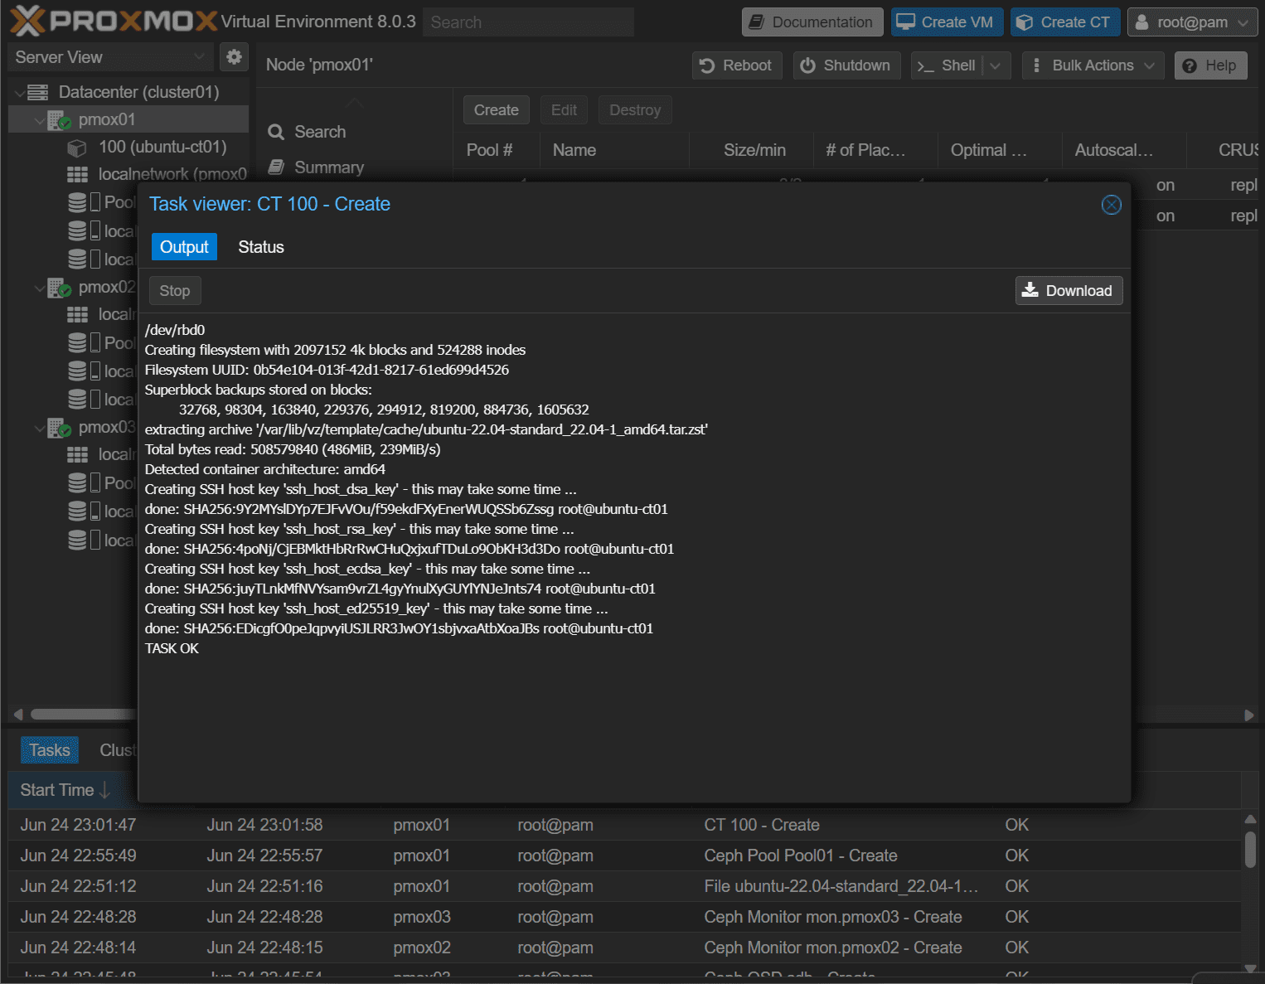Viewport: 1265px width, 984px height.
Task: Collapse the pmox01 node tree
Action: coord(39,120)
